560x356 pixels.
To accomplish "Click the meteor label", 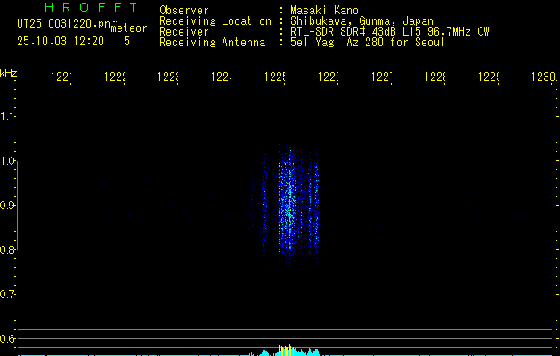I will tap(129, 28).
